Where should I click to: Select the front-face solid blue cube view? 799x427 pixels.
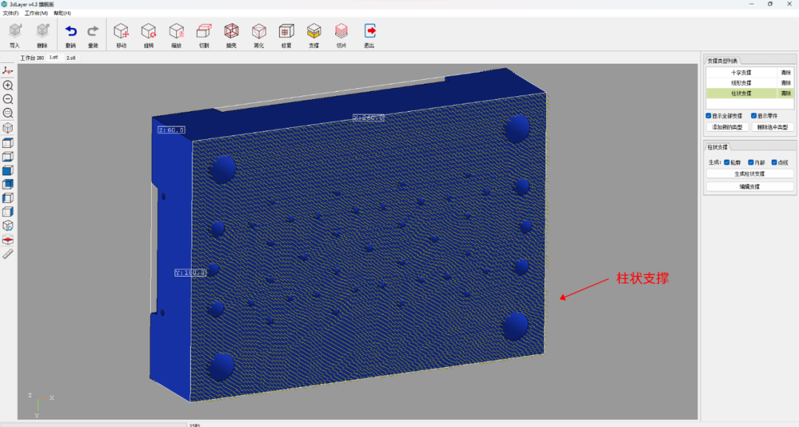click(x=7, y=170)
